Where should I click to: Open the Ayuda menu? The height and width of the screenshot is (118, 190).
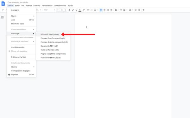pos(70,6)
